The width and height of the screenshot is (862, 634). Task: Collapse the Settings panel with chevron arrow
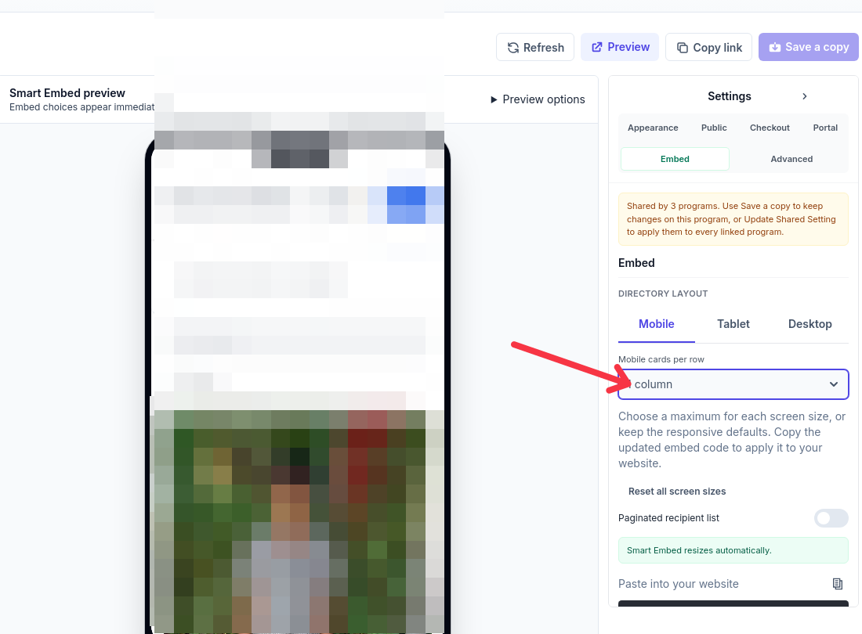click(804, 96)
